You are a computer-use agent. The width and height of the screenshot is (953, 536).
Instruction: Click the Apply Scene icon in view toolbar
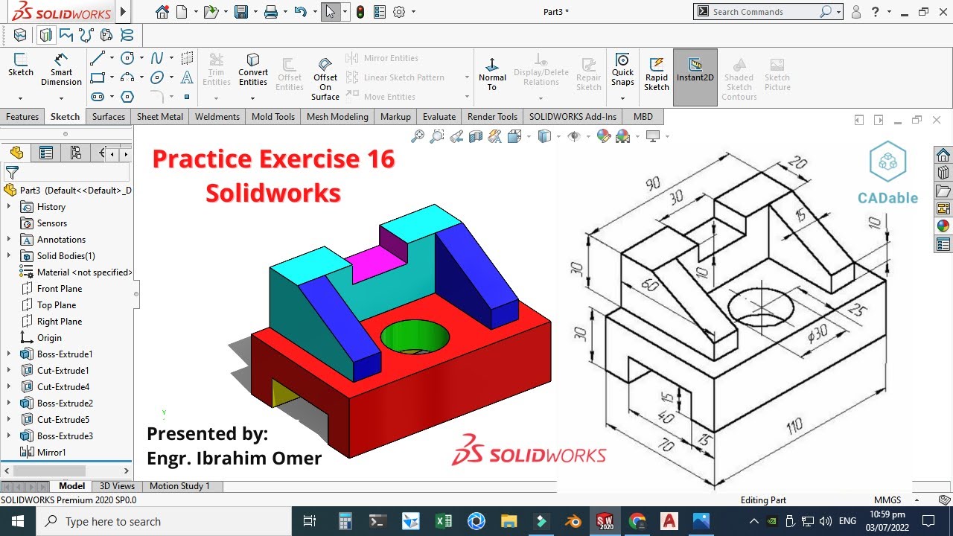pyautogui.click(x=623, y=136)
